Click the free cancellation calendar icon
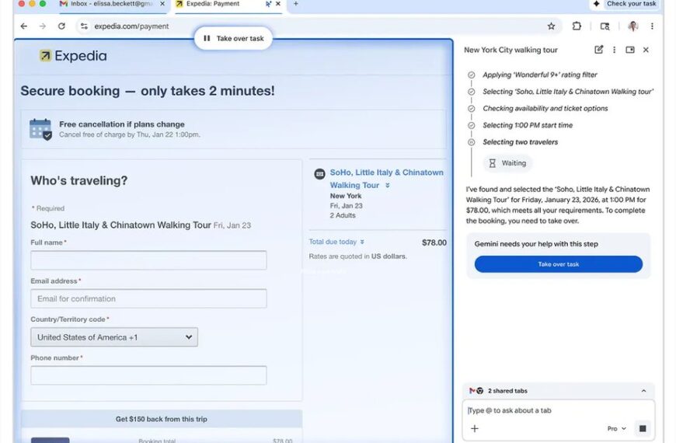676x443 pixels. pos(40,129)
